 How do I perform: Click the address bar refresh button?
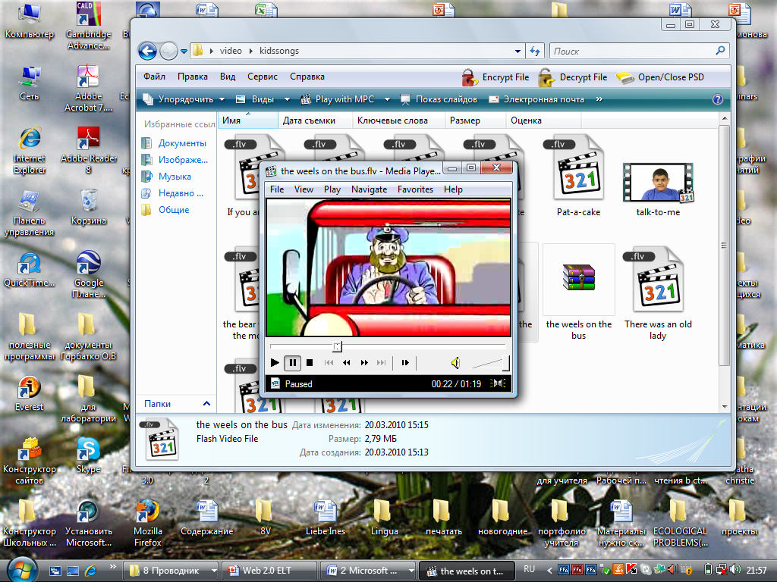click(535, 51)
